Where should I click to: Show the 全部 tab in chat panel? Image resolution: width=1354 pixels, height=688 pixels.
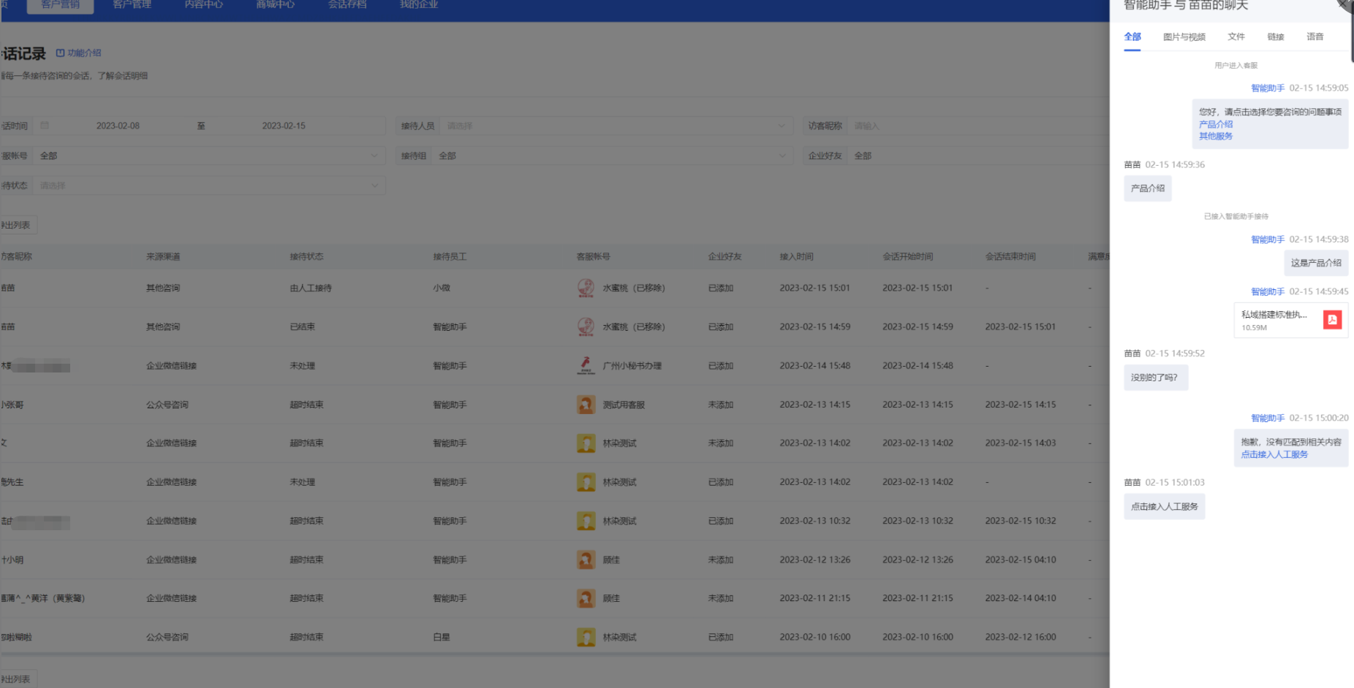coord(1132,37)
